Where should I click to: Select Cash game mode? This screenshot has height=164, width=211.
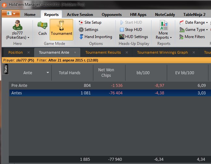[x=42, y=28]
